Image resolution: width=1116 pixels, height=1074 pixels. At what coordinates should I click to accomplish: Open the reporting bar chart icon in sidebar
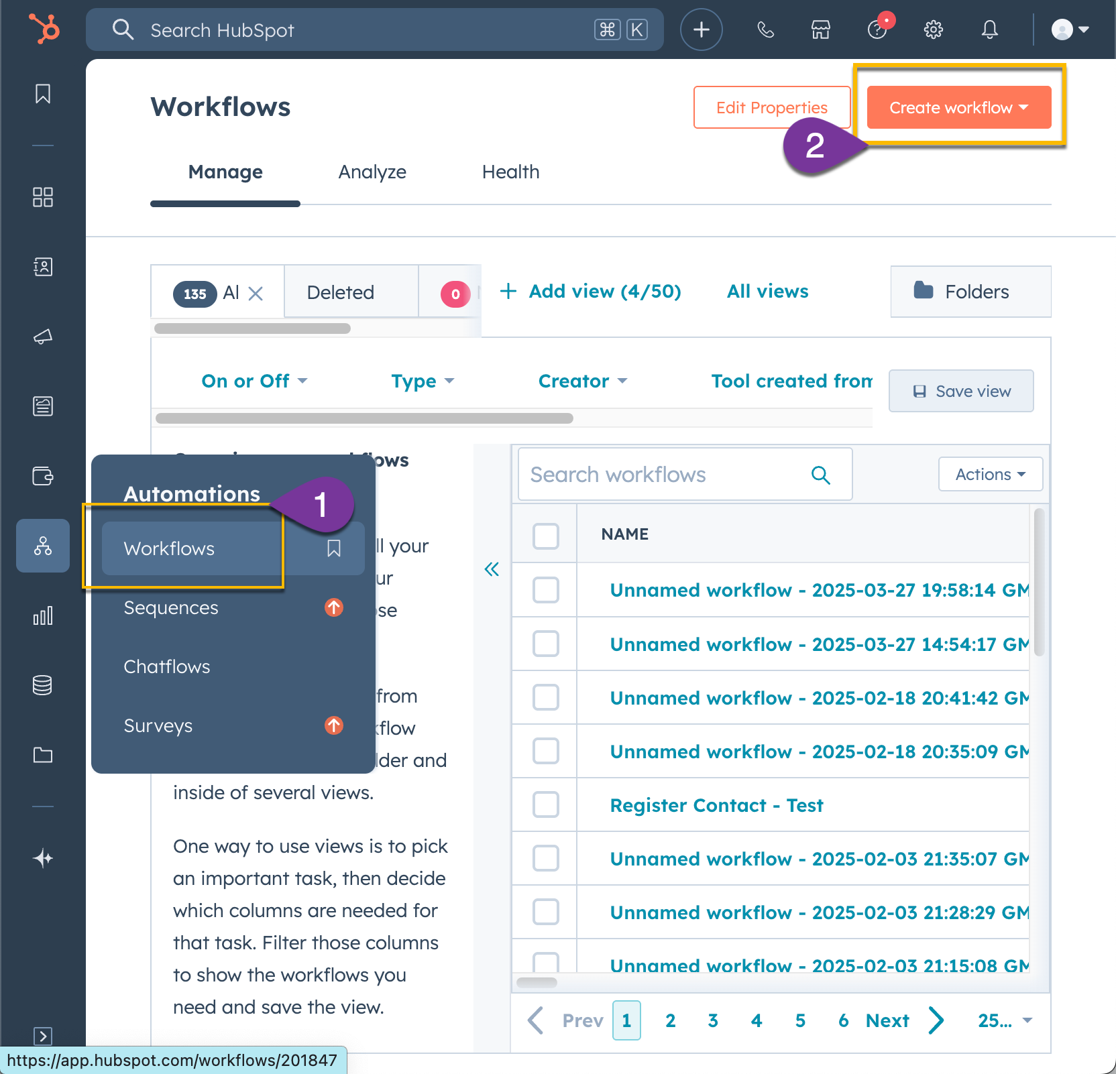pos(43,615)
